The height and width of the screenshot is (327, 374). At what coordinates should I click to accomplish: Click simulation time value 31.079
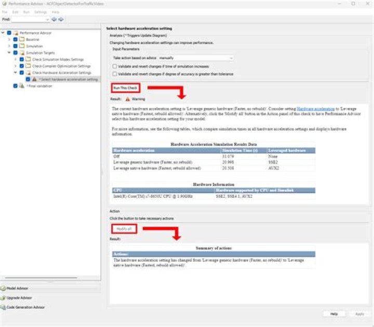click(x=228, y=156)
